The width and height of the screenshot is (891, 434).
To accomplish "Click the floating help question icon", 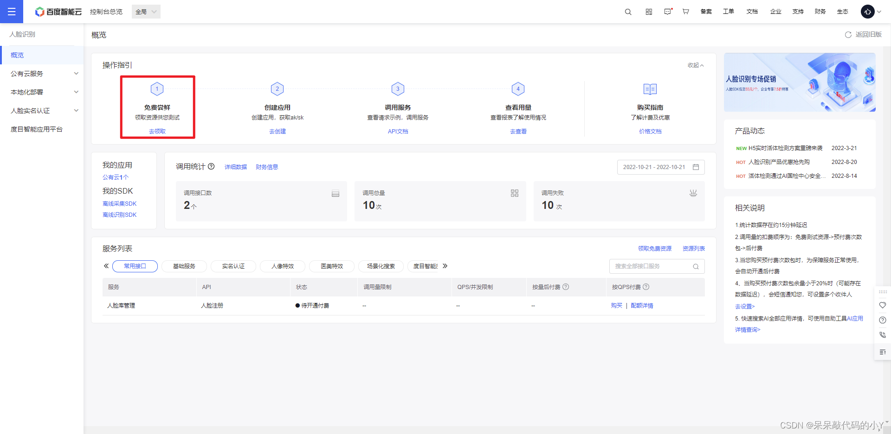I will tap(883, 320).
